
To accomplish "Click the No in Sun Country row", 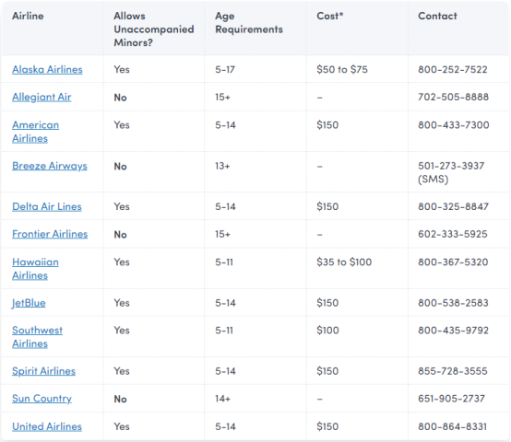I will click(120, 399).
